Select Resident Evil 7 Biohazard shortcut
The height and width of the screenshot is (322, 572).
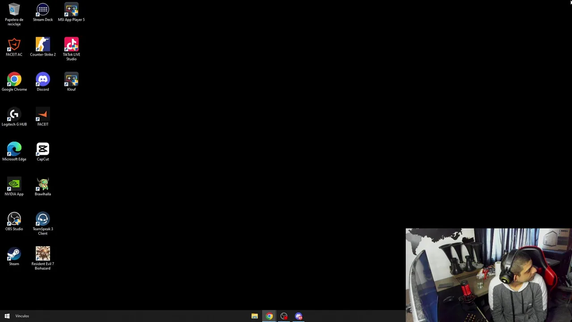coord(43,258)
